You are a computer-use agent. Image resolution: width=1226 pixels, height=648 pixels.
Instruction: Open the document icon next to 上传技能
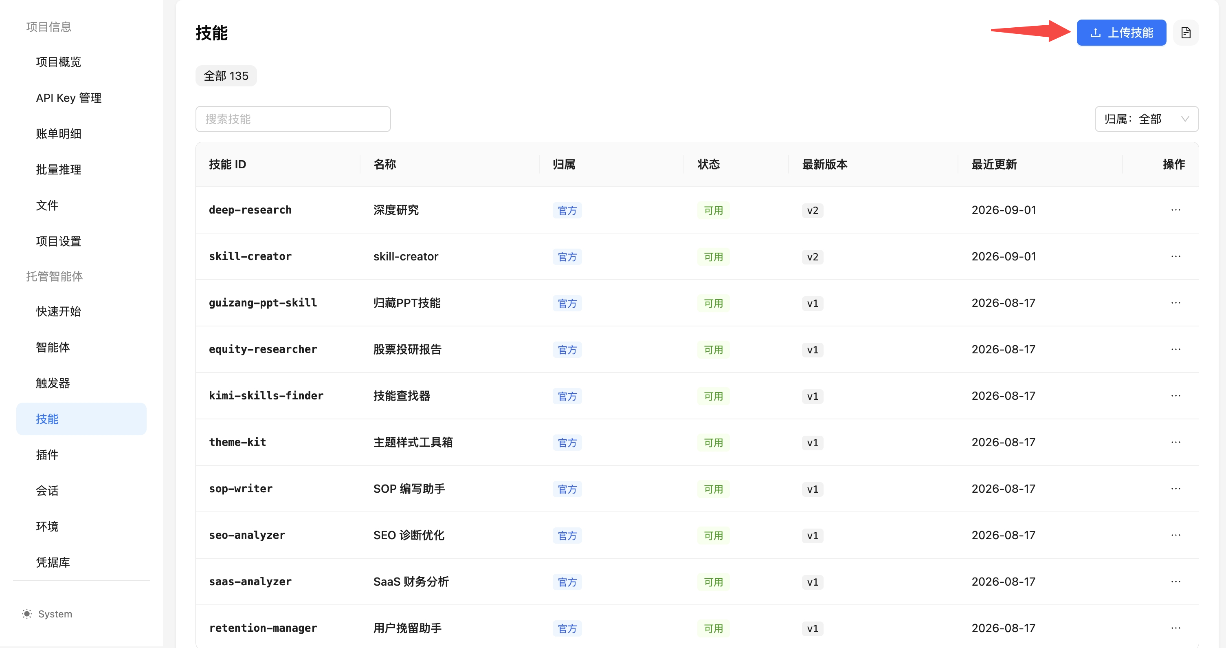click(1186, 32)
